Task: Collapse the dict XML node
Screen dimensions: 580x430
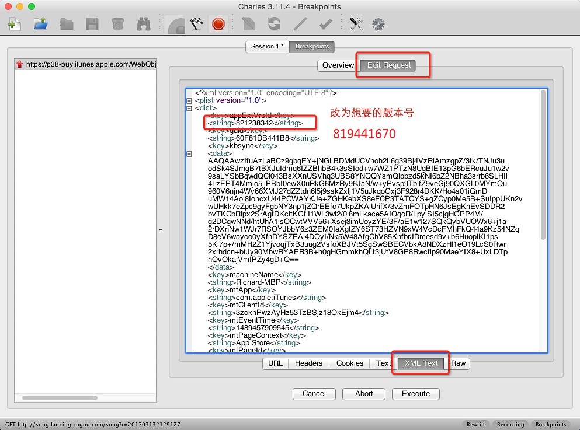Action: click(189, 109)
